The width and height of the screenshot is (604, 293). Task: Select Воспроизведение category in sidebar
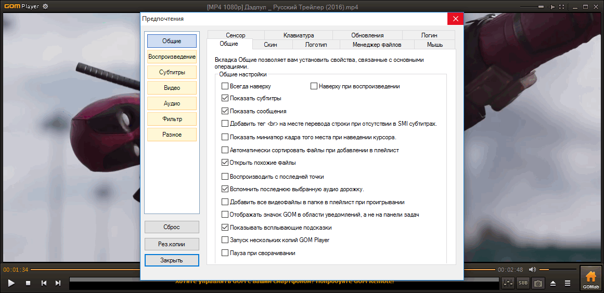click(172, 57)
